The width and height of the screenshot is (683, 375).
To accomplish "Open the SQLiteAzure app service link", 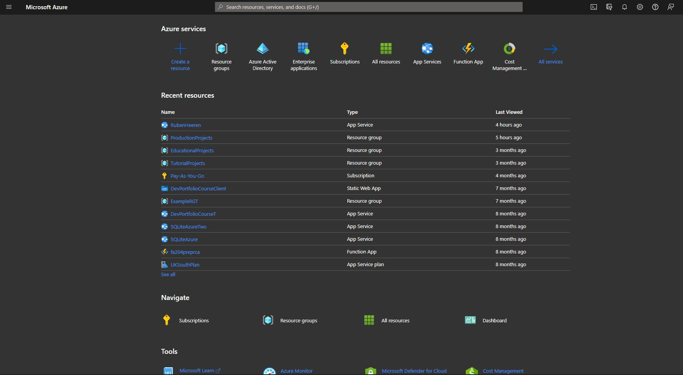I will 184,239.
